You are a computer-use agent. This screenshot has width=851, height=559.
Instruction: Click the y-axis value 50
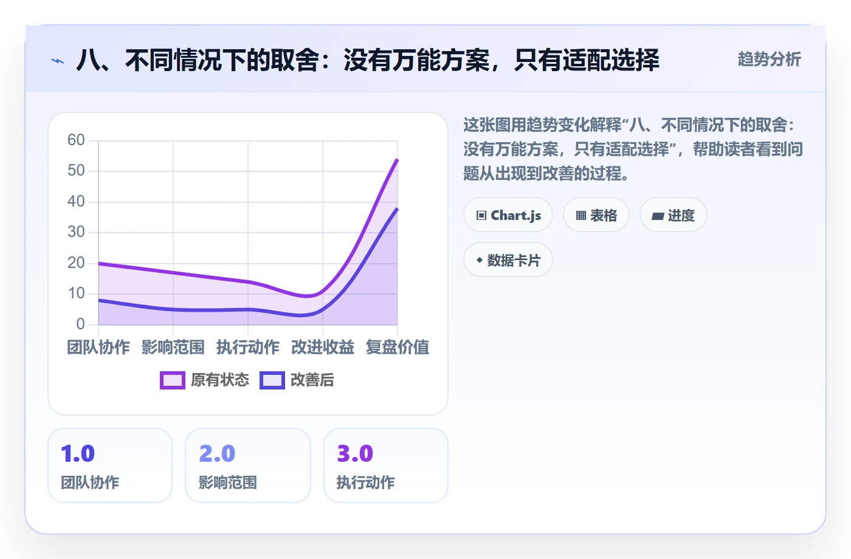click(x=76, y=170)
